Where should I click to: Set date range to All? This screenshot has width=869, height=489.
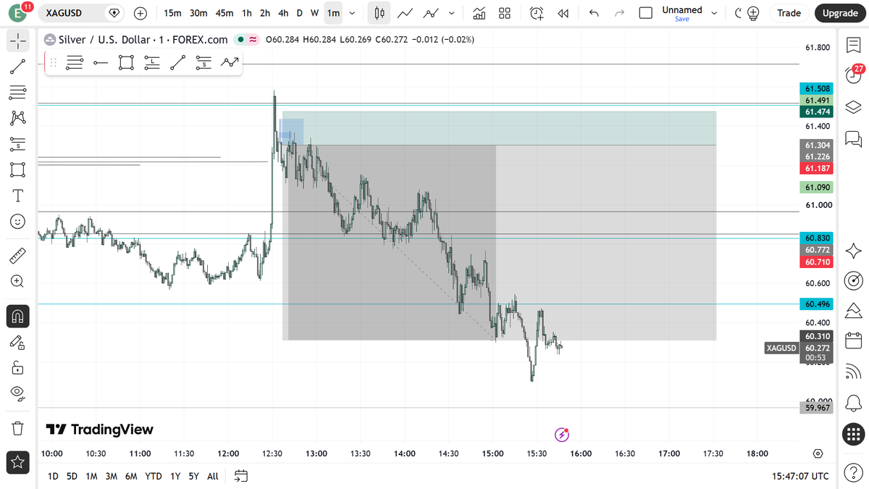pos(212,476)
